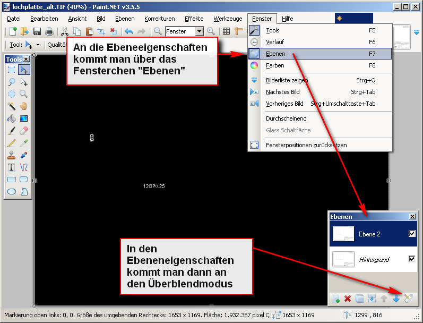Select the Freeform Shape tool
The image size is (423, 323).
24,191
